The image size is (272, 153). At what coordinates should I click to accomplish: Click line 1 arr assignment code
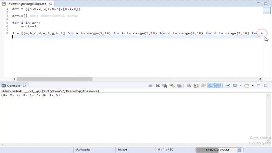tap(46, 9)
